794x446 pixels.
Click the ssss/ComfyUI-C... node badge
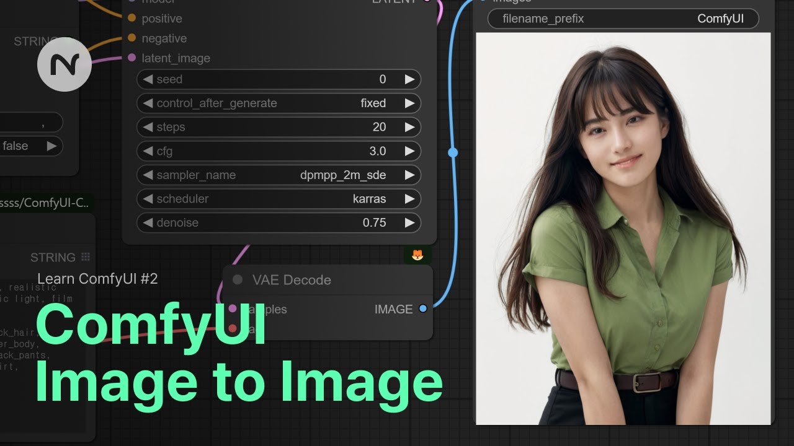(x=47, y=203)
